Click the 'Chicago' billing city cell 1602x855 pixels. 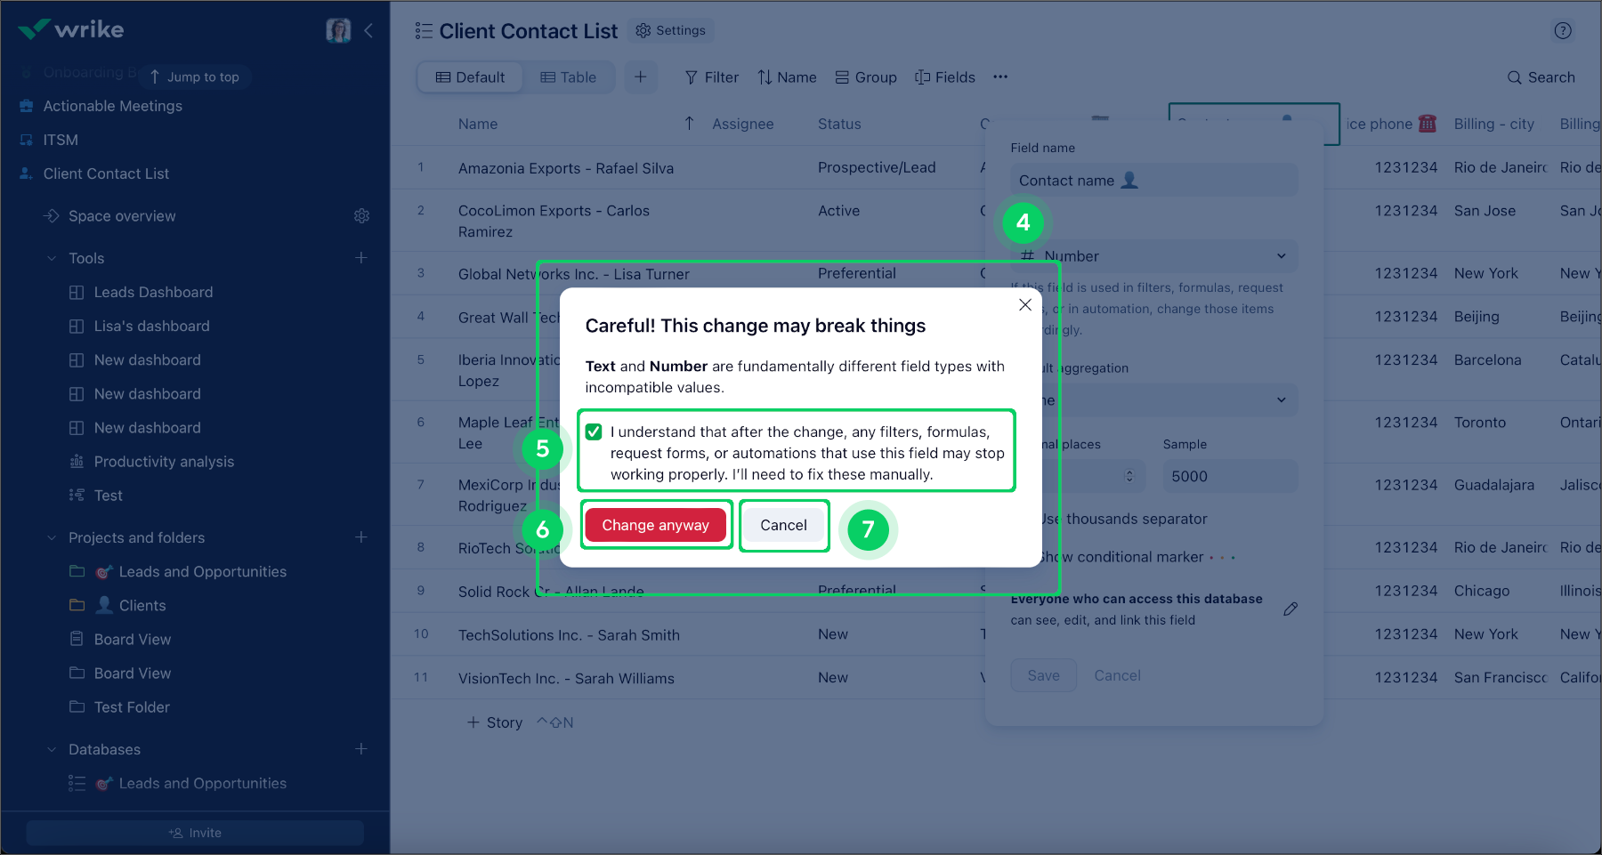pos(1482,591)
